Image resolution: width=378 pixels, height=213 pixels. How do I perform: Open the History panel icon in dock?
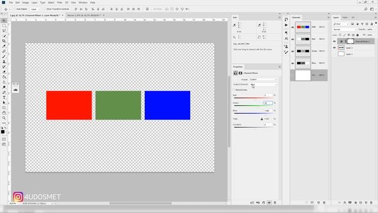[286, 20]
